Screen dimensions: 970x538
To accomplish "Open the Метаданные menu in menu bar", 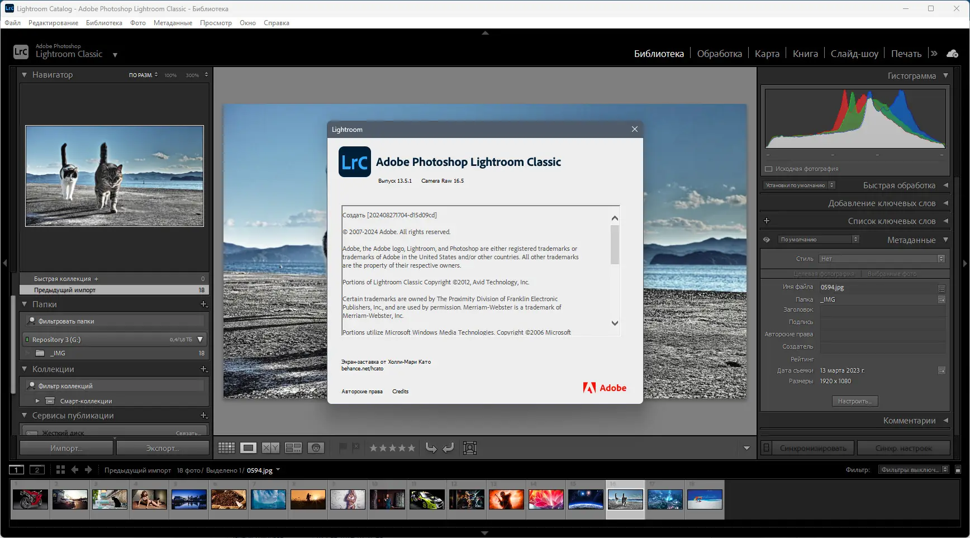I will pyautogui.click(x=173, y=23).
